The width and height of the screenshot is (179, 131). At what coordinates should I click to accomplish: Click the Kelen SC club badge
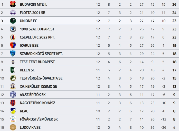click(13, 70)
